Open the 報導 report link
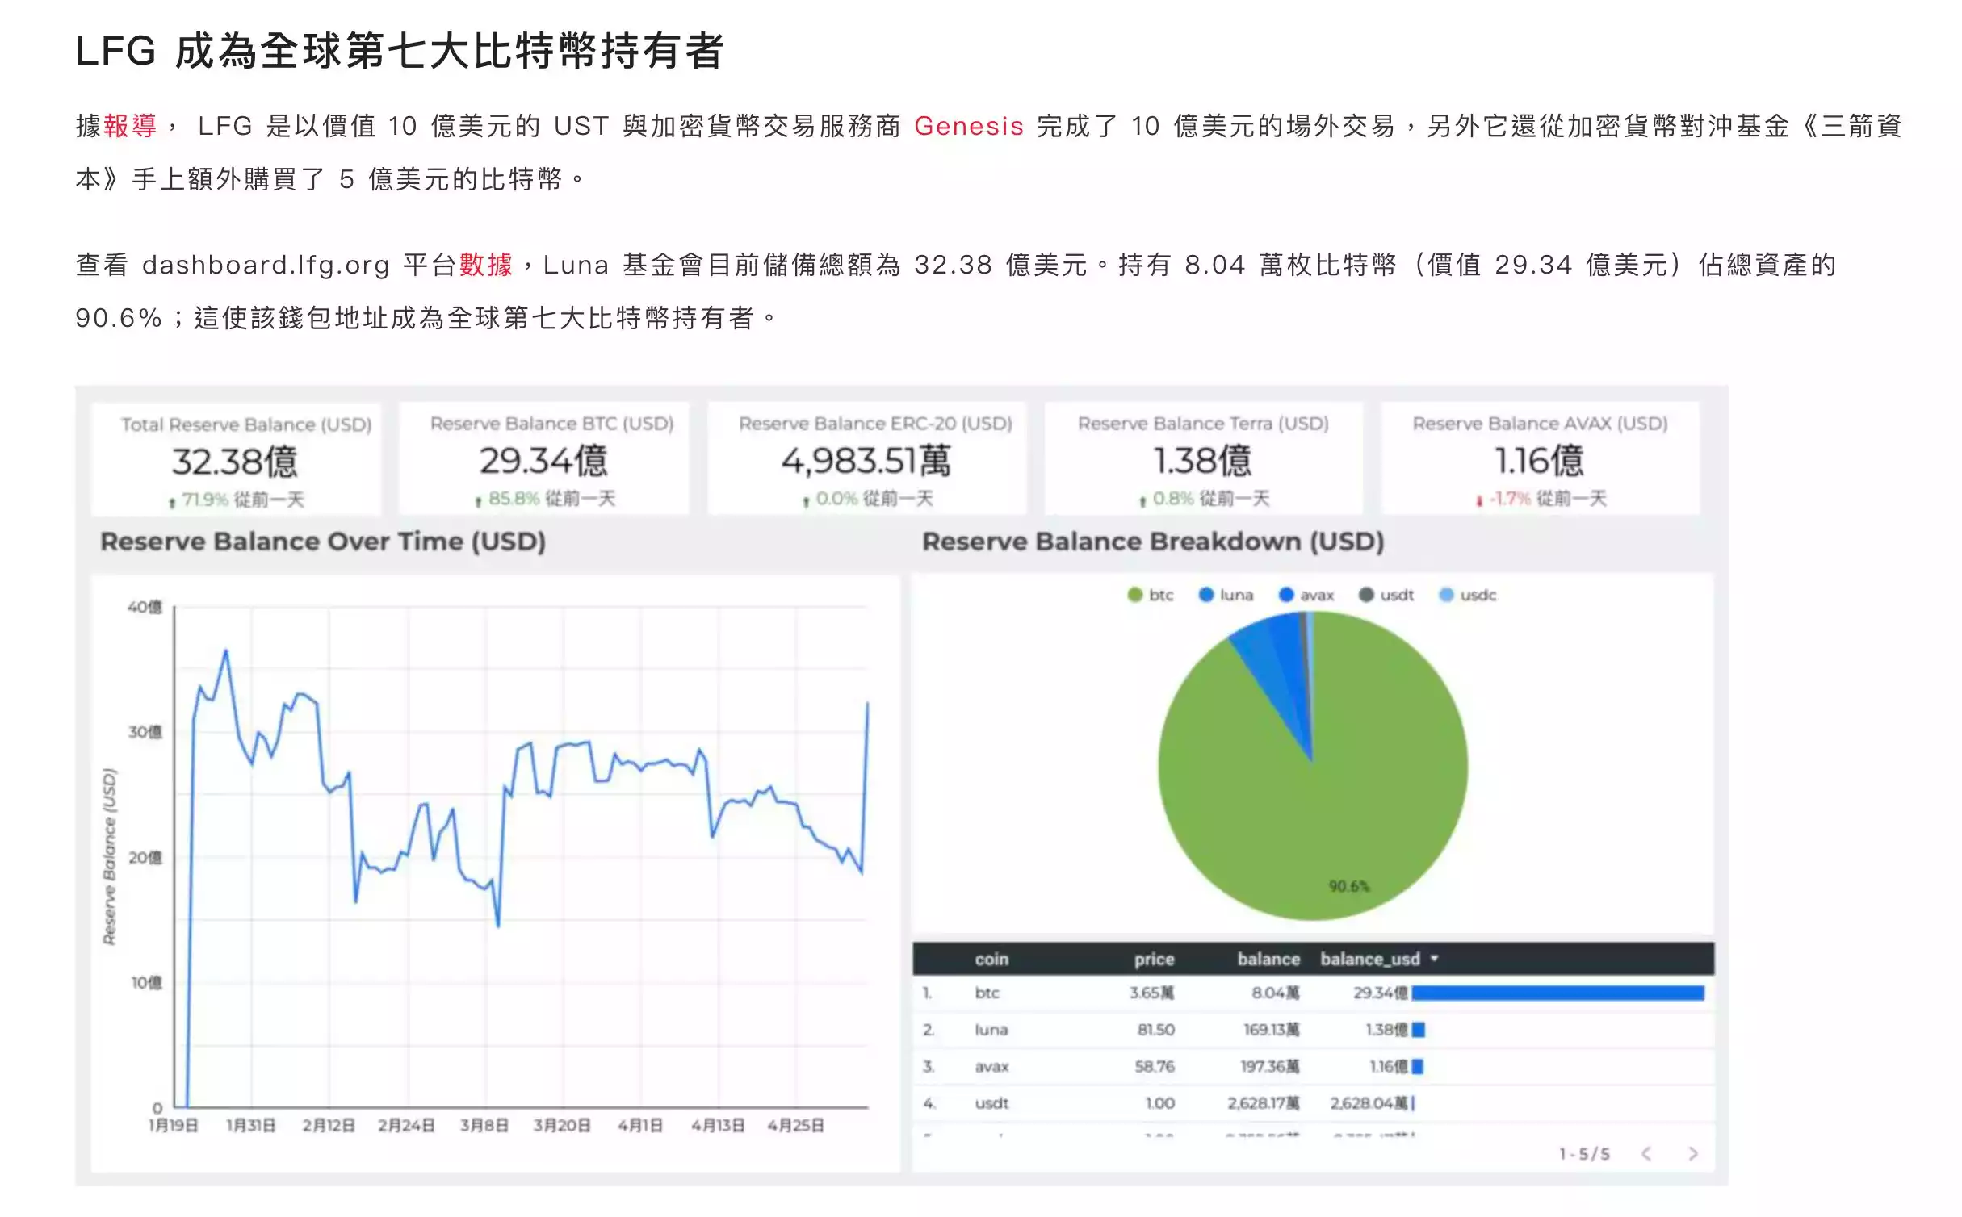 (130, 126)
